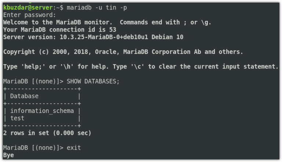
Task: Click the '(0.000 sec)' timing text
Action: (x=72, y=133)
